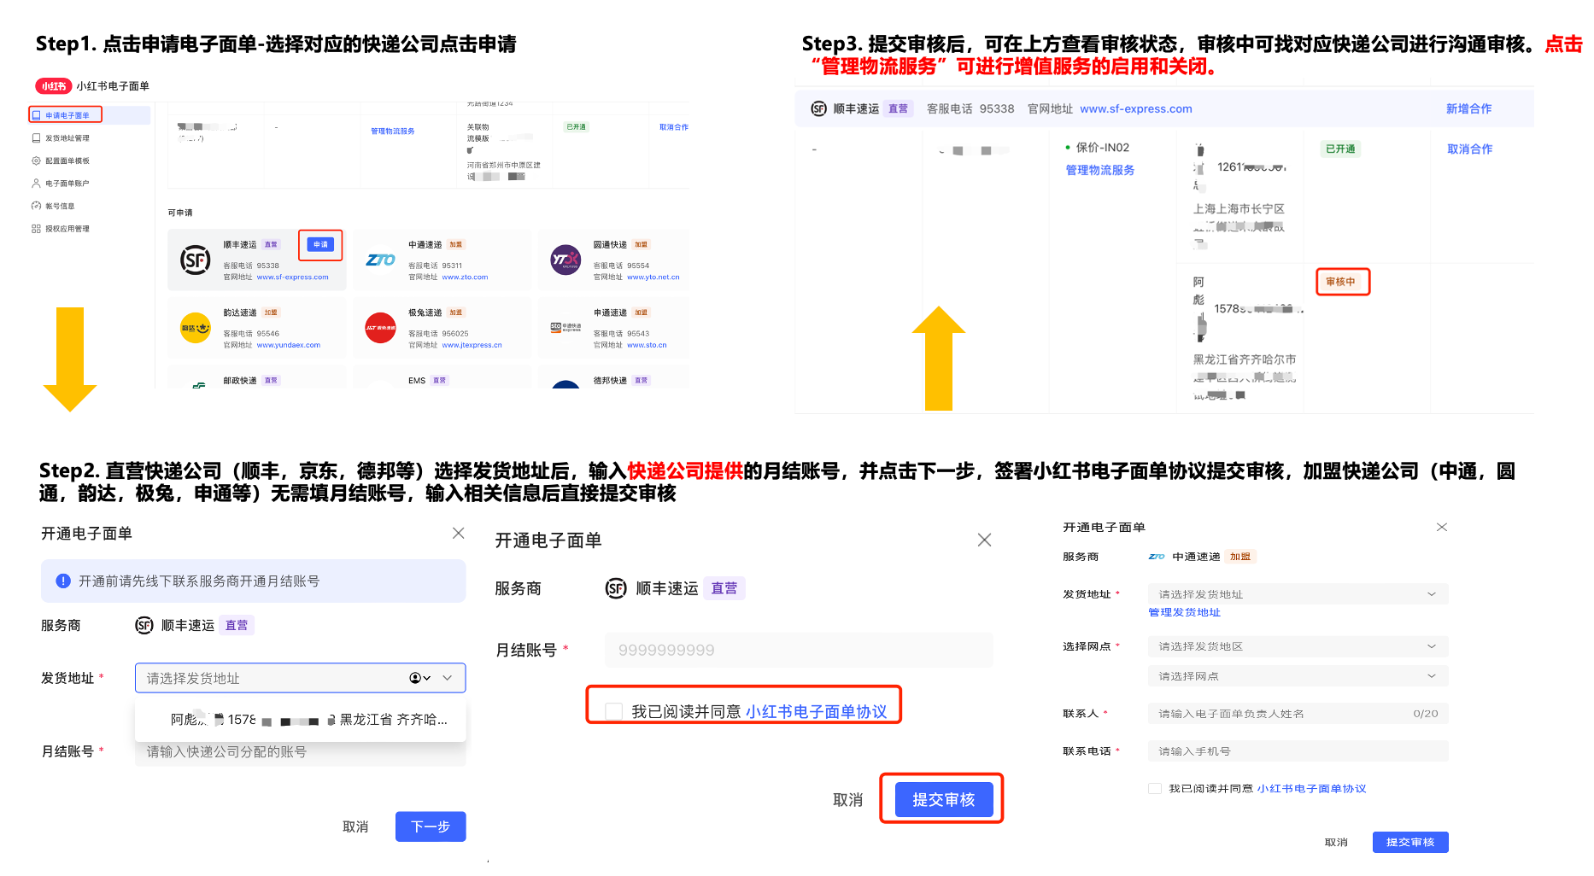Click the SF logo in the blue-notice dialog
The width and height of the screenshot is (1594, 876).
click(144, 626)
